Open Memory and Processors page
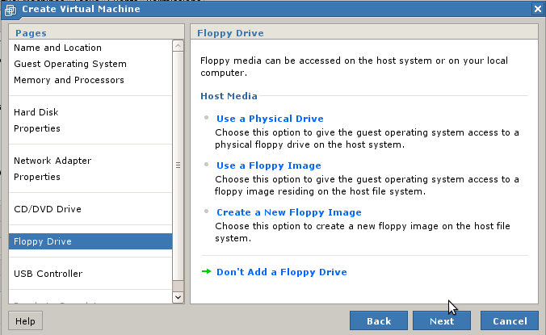This screenshot has height=335, width=546. point(69,80)
